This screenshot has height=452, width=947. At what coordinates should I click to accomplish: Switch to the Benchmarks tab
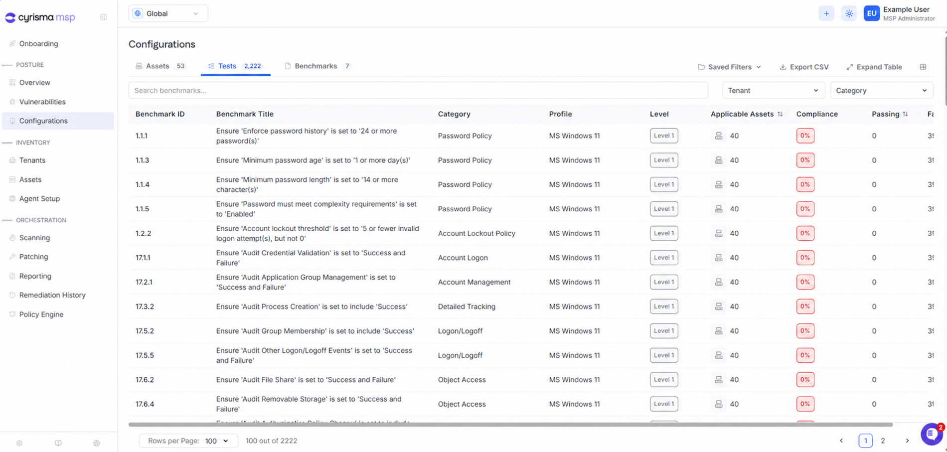318,66
